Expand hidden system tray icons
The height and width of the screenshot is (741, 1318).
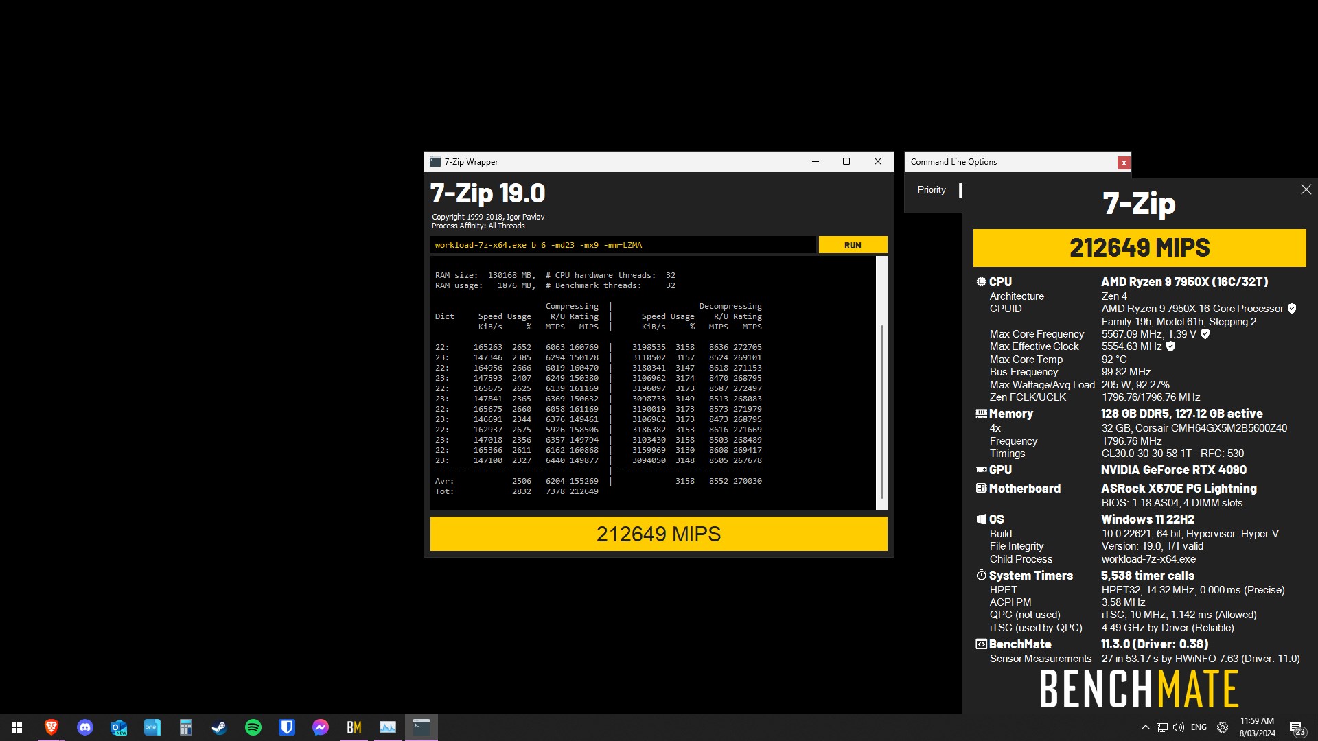(x=1145, y=727)
